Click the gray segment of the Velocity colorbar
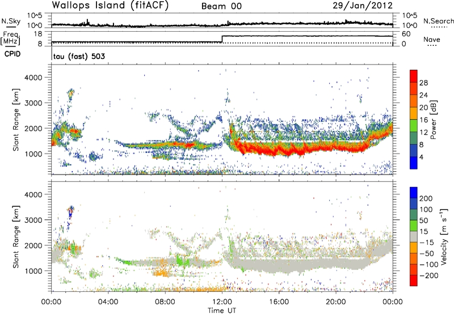This screenshot has width=454, height=314. (414, 237)
